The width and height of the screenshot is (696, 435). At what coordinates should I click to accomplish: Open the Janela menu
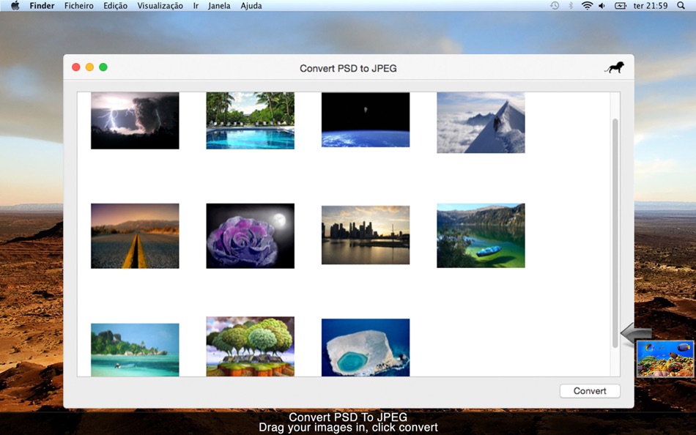click(x=219, y=6)
